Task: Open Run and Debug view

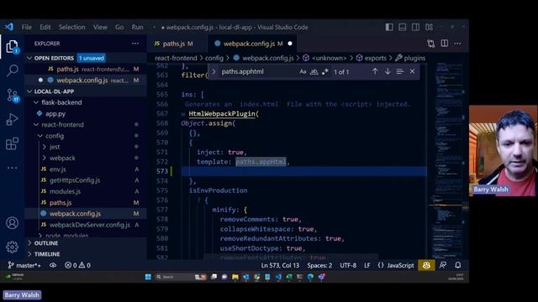Action: coord(12,119)
